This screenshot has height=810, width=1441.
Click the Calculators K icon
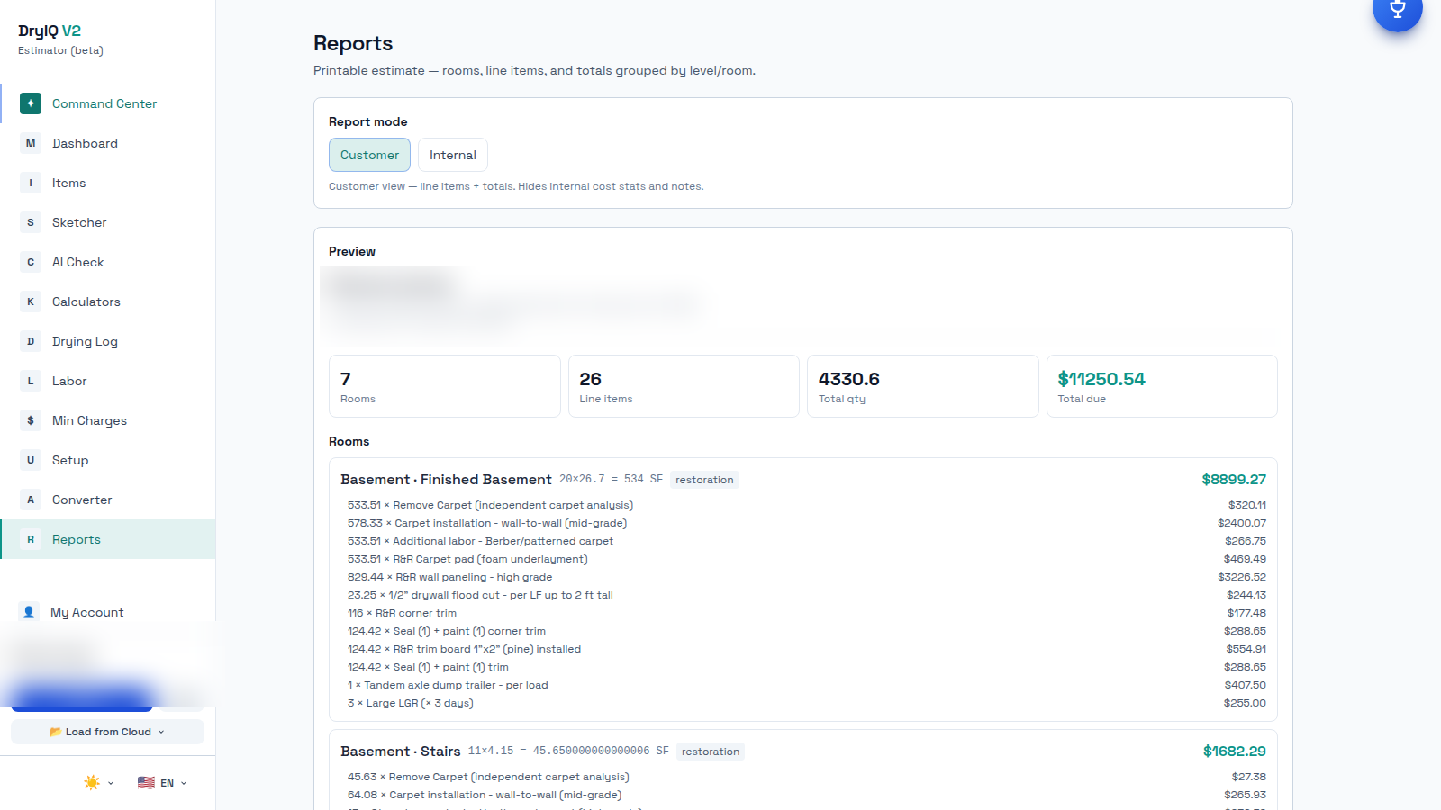(31, 301)
